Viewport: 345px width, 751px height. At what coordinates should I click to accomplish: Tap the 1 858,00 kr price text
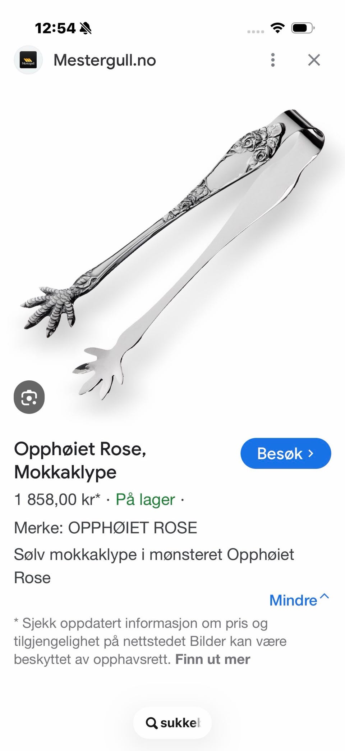(x=57, y=499)
